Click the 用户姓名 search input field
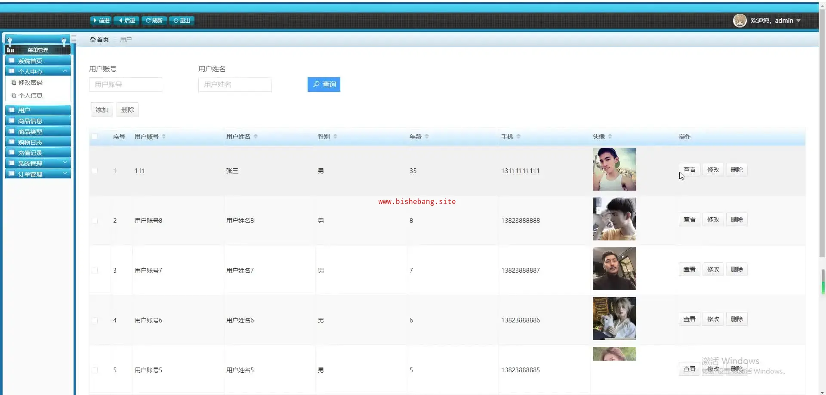Screen dimensions: 826x395 (235, 85)
